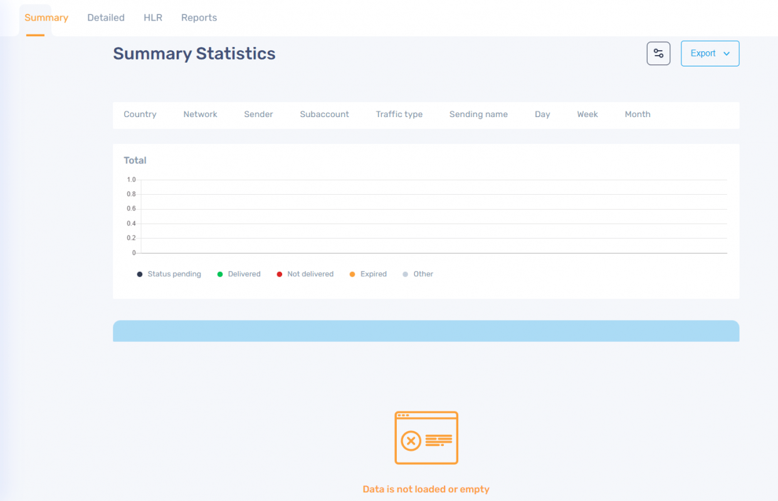Expand the Export dropdown

pos(710,53)
